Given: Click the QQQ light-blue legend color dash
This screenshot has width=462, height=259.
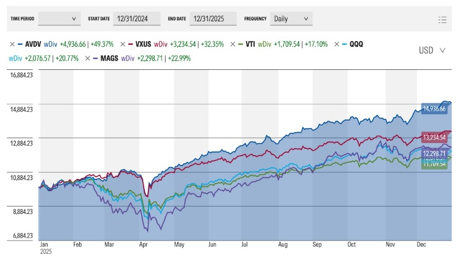Looking at the screenshot, I should coord(344,44).
